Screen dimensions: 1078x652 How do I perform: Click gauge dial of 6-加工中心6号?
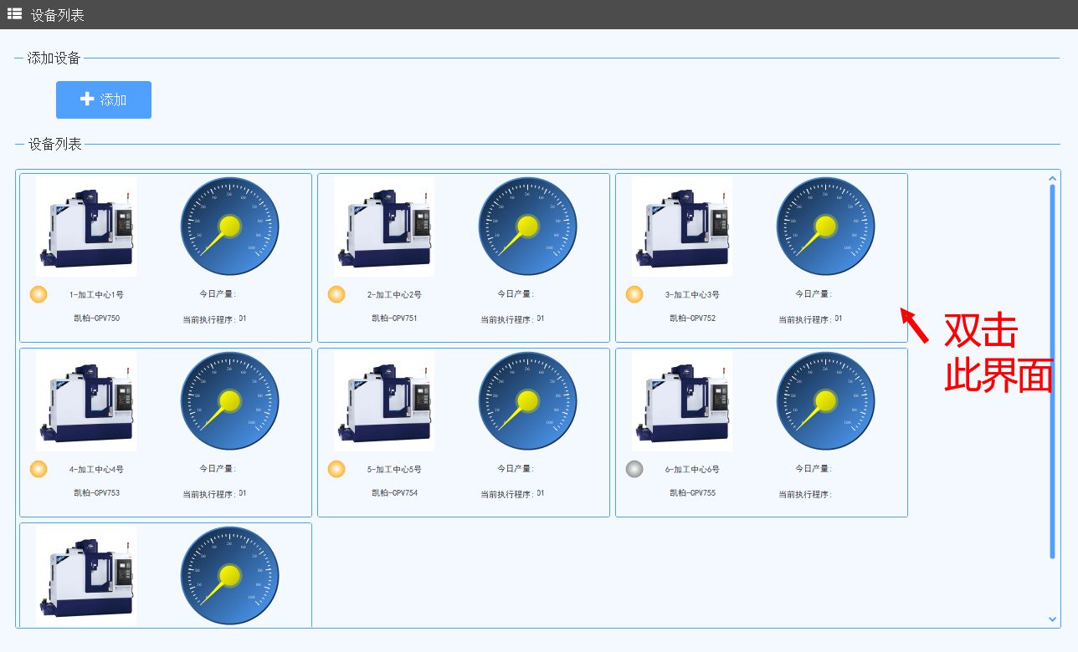point(826,401)
